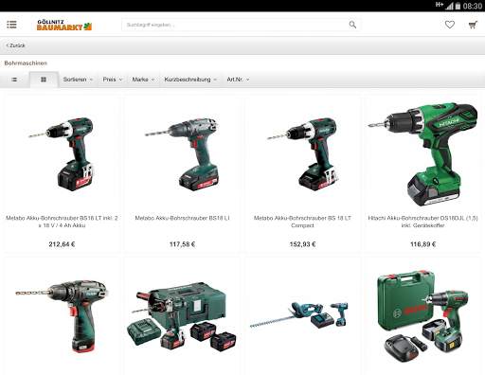Go back with the Zurück link

click(15, 45)
